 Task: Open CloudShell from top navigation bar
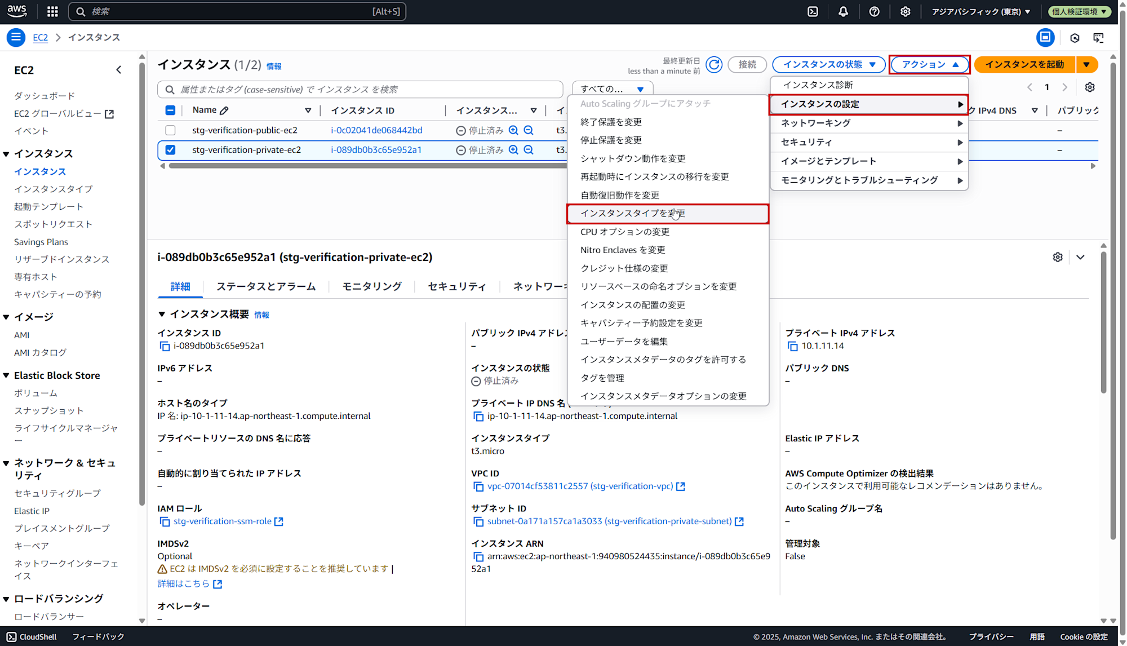pyautogui.click(x=813, y=11)
